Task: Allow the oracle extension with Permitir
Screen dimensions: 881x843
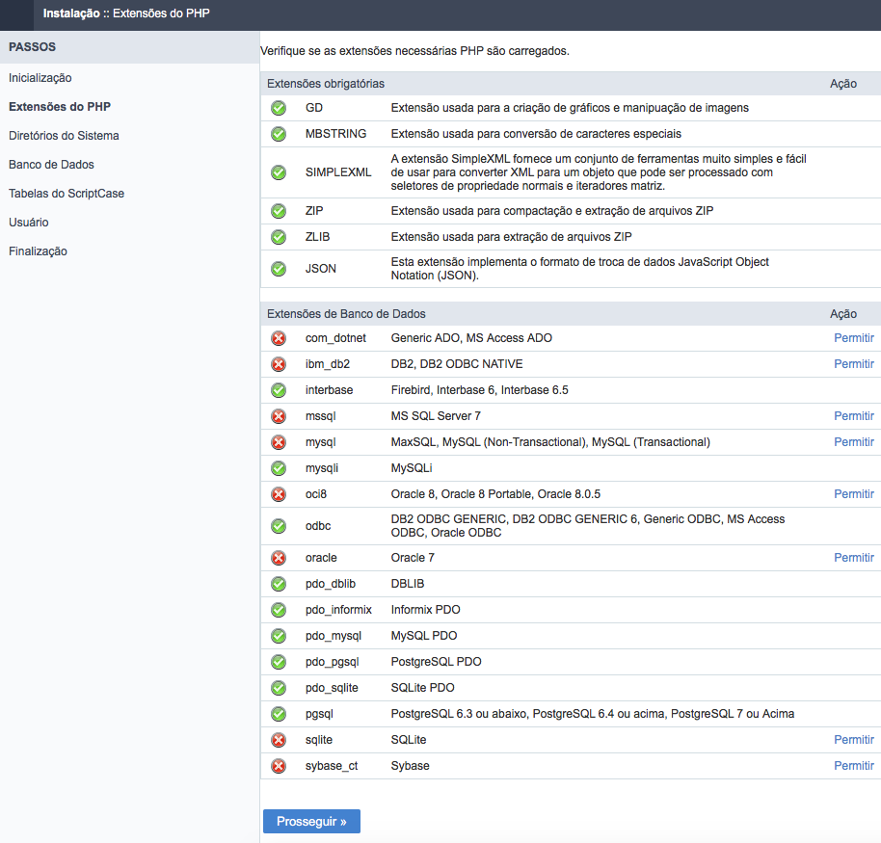Action: (853, 558)
